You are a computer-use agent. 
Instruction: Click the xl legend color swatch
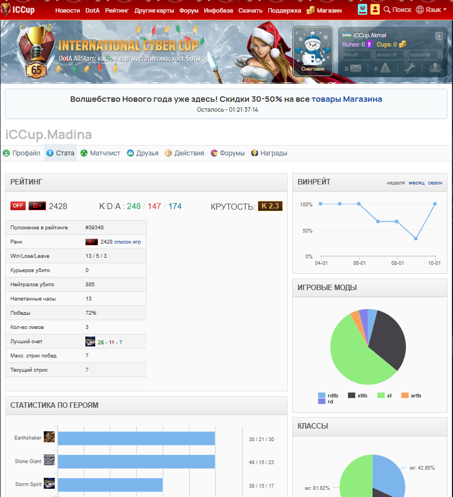point(381,395)
